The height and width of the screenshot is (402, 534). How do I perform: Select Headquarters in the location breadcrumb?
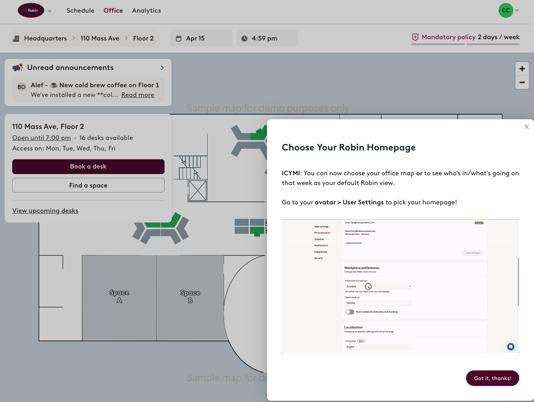tap(46, 38)
